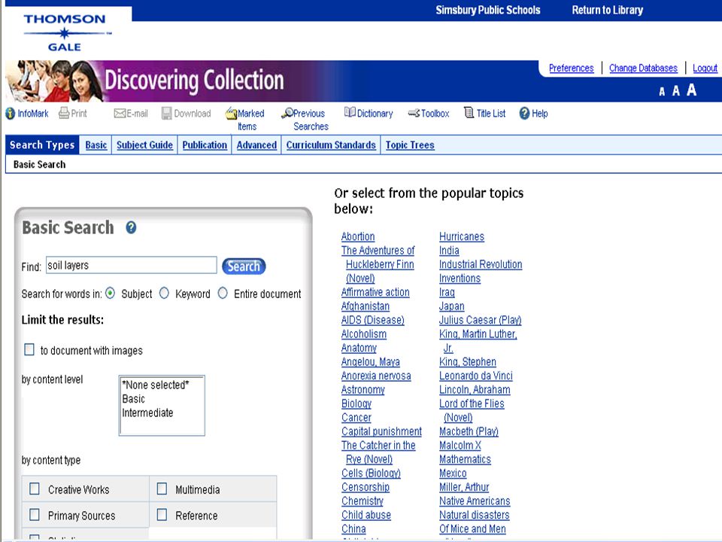The width and height of the screenshot is (722, 542).
Task: Click Simsbury Public Schools header link
Action: click(x=488, y=10)
